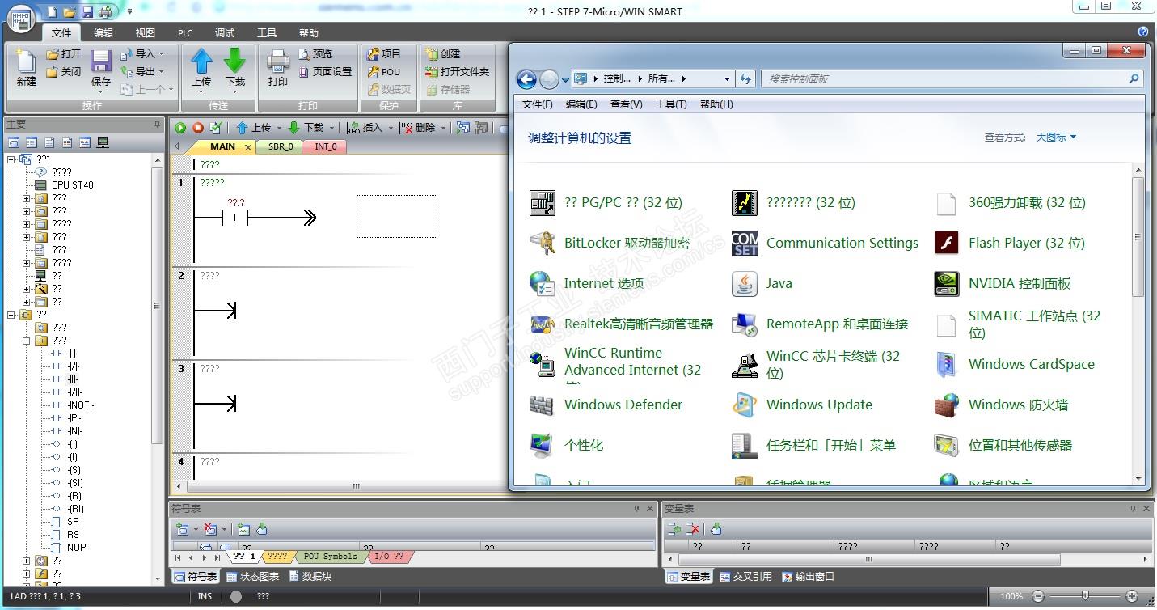This screenshot has height=610, width=1157.
Task: Select the NOP instruction in tree
Action: point(76,548)
